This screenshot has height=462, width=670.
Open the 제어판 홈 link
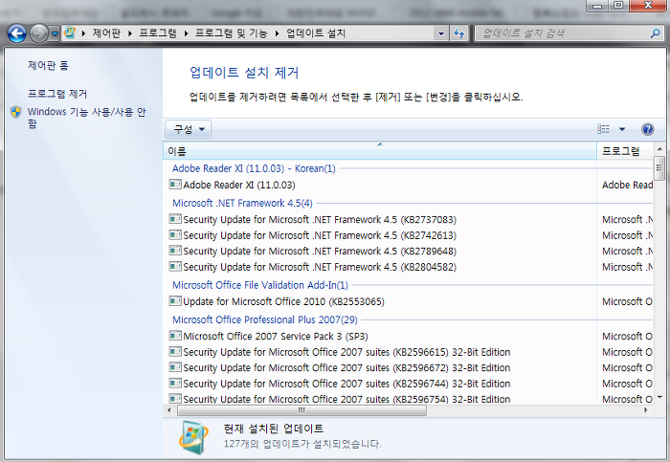48,65
